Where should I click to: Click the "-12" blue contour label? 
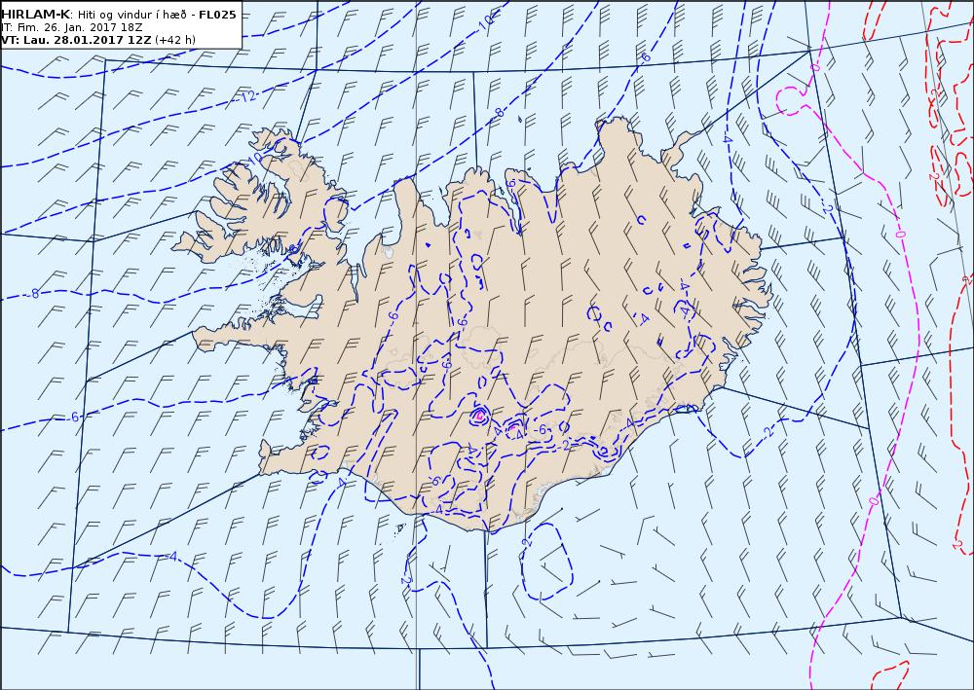pos(248,96)
